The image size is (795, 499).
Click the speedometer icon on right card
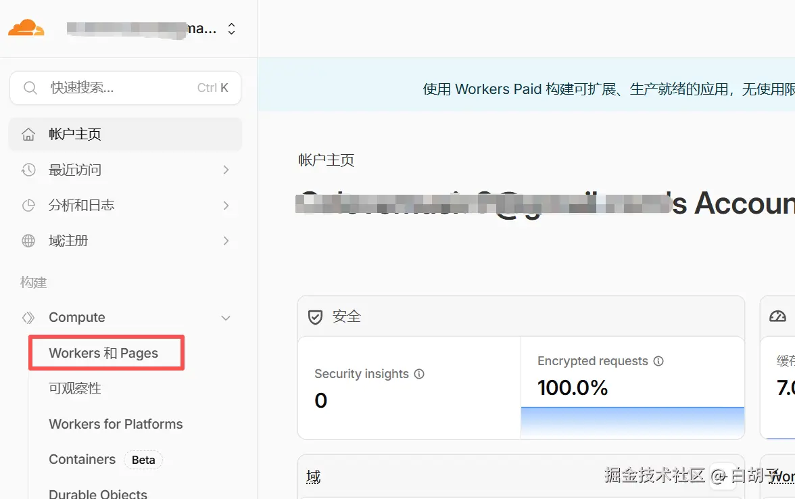777,317
